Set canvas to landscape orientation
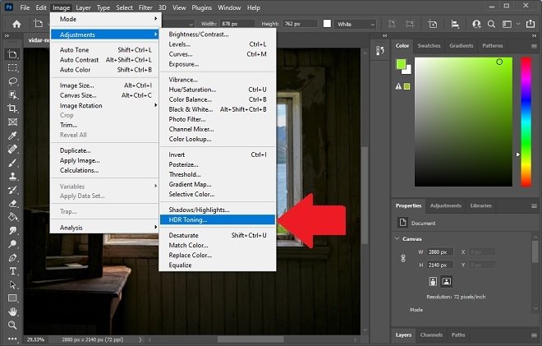 coord(447,281)
